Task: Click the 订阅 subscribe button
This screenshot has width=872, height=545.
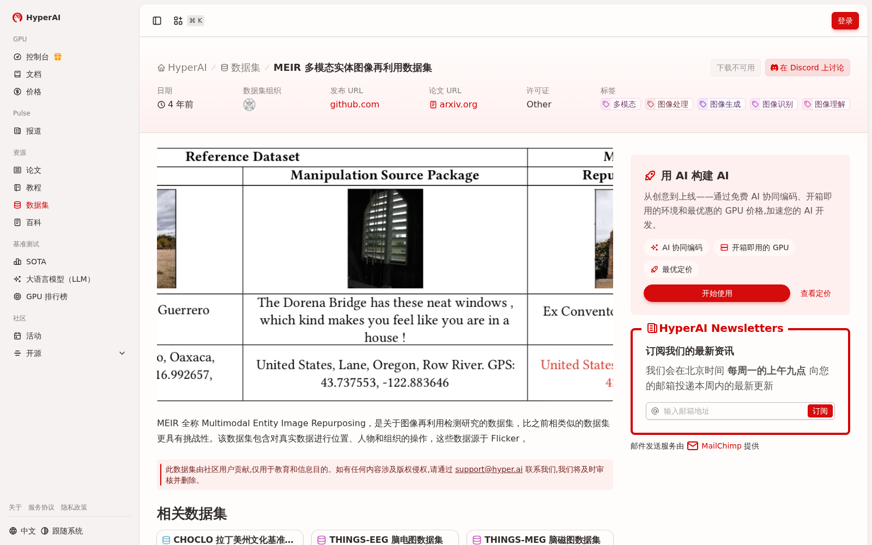Action: [820, 411]
